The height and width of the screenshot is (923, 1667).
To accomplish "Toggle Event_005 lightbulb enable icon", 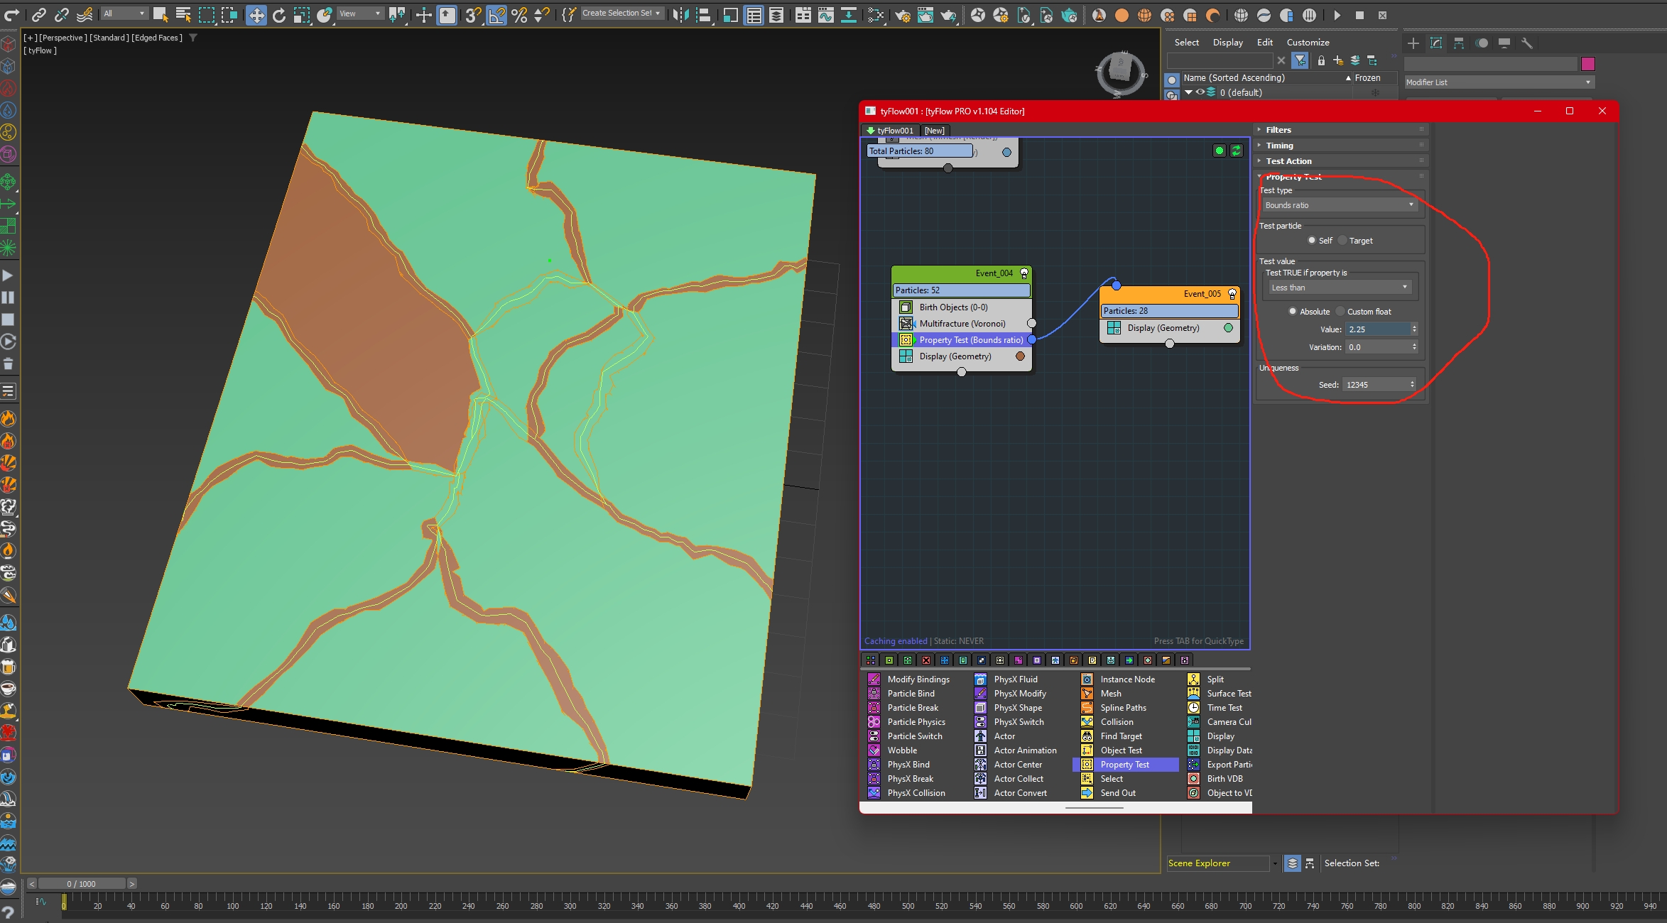I will click(x=1232, y=294).
